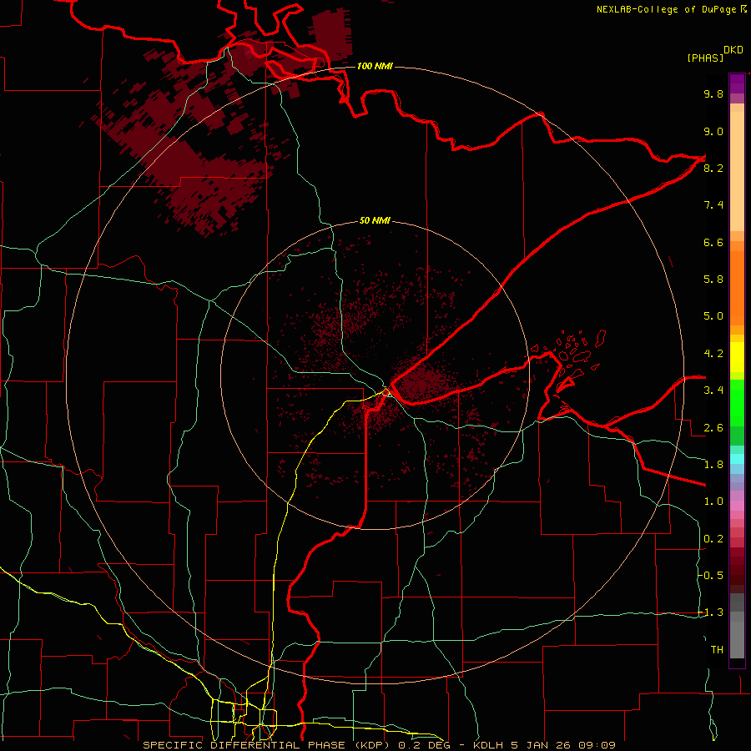Click the 100 NMI range ring label
751x751 pixels.
pos(375,66)
